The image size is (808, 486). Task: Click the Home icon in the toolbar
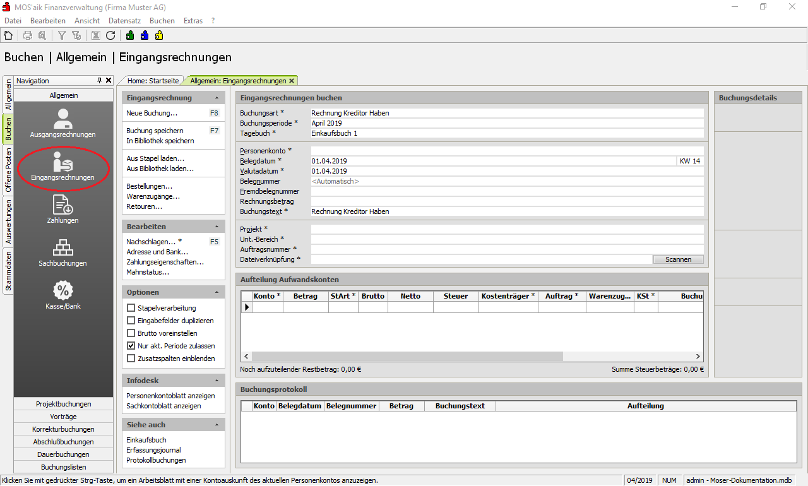8,35
